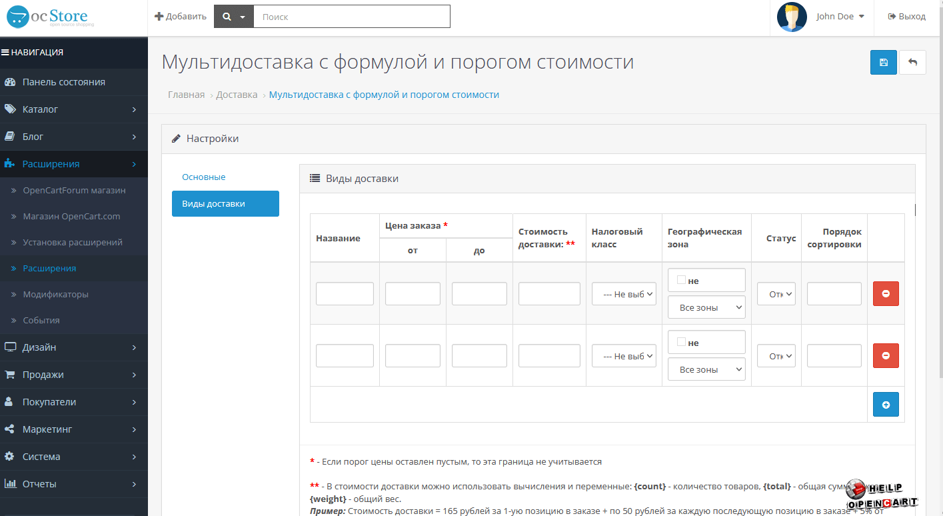
Task: Click the plus icon next to Добавить
Action: [159, 17]
